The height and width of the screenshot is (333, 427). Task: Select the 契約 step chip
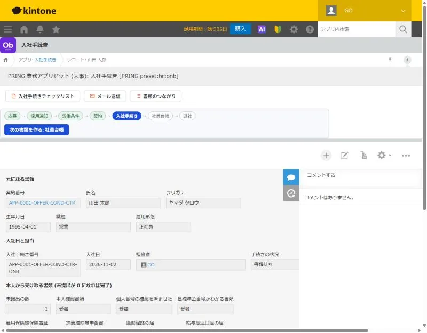98,116
